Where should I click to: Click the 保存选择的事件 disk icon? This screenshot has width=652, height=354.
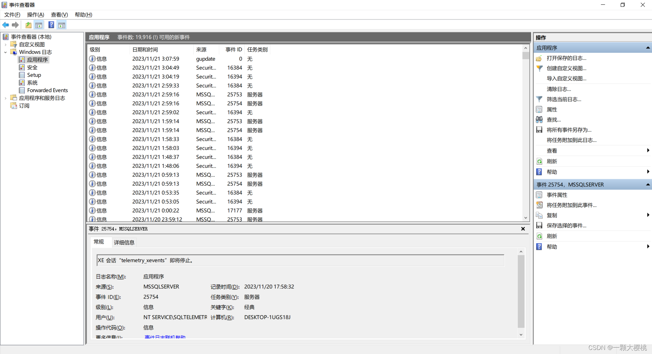[539, 225]
